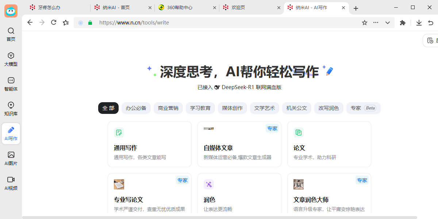This screenshot has height=219, width=438.
Task: Open the 通用写作 card title
Action: point(126,148)
